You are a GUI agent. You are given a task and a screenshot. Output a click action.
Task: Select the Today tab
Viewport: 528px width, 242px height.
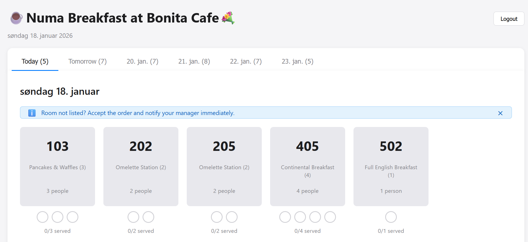pyautogui.click(x=35, y=61)
